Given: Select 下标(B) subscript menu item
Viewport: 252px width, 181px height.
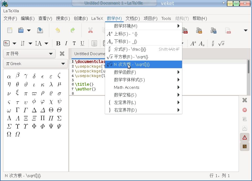Looking at the screenshot, I should [144, 42].
